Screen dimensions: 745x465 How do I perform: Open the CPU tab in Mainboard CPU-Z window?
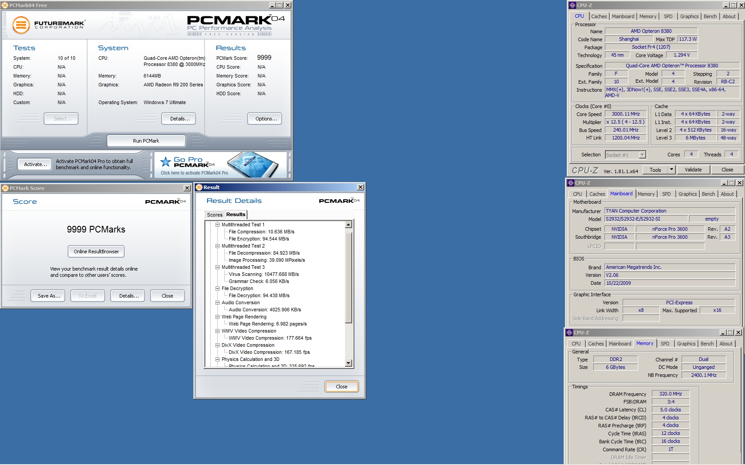(577, 194)
